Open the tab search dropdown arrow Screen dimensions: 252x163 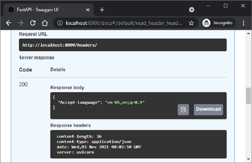click(x=192, y=10)
